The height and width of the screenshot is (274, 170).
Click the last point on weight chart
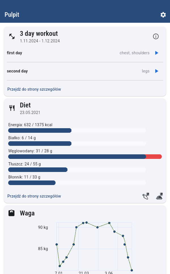[132, 270]
